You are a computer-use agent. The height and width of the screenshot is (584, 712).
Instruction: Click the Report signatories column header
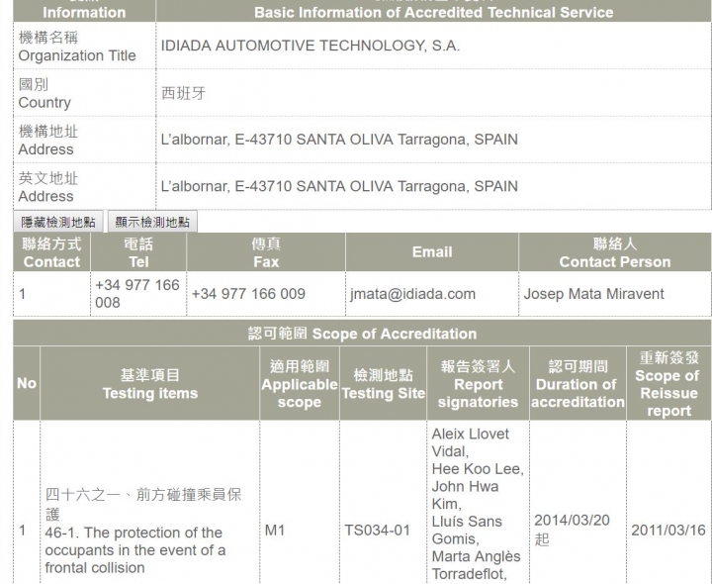point(478,384)
